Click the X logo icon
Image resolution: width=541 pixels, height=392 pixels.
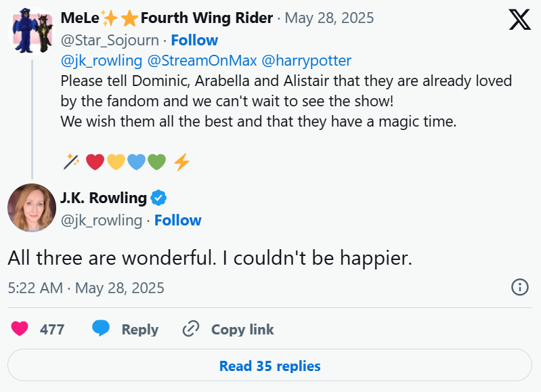coord(519,20)
